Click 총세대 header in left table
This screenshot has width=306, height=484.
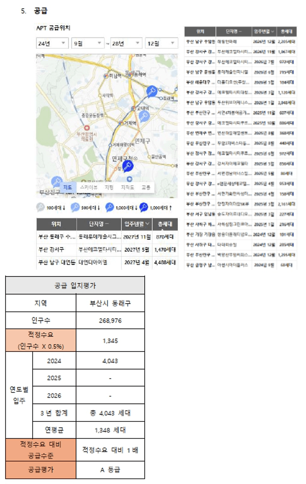[165, 224]
